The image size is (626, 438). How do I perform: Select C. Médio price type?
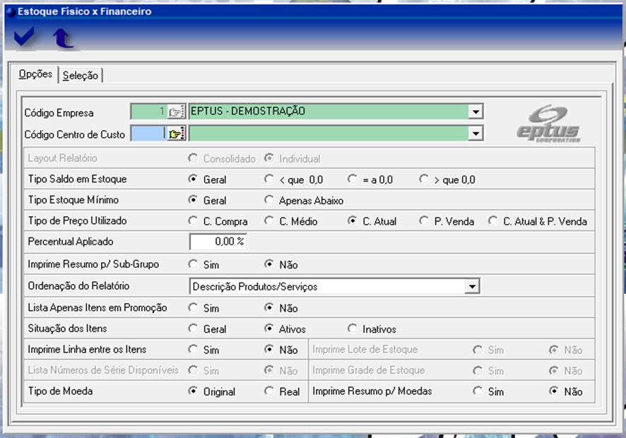[269, 221]
